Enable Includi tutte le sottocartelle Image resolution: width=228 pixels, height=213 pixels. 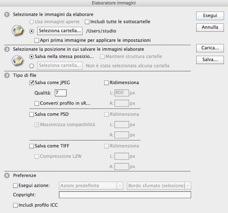87,22
